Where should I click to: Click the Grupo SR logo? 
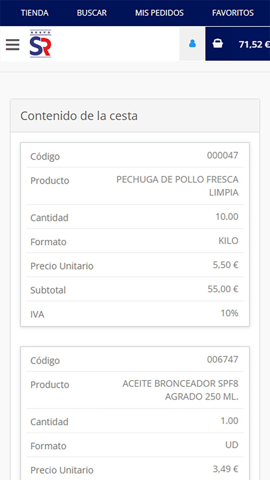(40, 44)
